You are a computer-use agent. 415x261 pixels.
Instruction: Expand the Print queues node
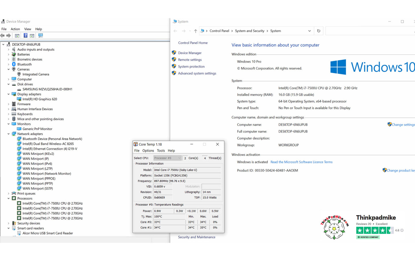[x=8, y=194]
